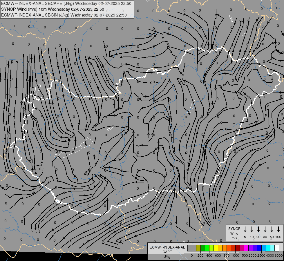
Task: Select the bright green CAPE swatch
Action: [x=207, y=248]
